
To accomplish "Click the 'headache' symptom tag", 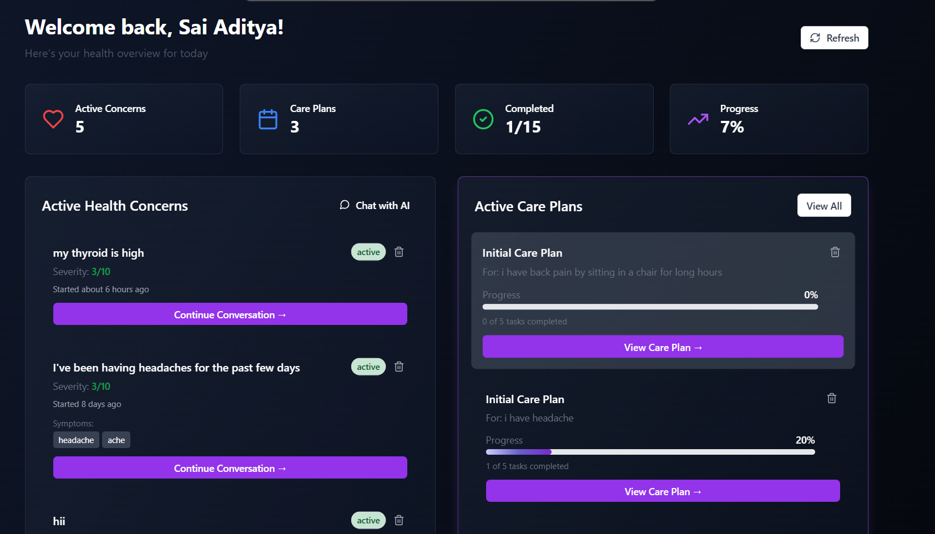I will click(76, 440).
